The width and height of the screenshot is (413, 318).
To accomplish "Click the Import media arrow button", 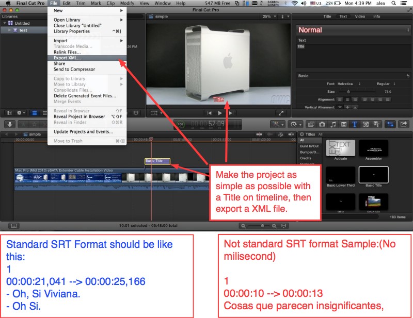I will (x=10, y=124).
